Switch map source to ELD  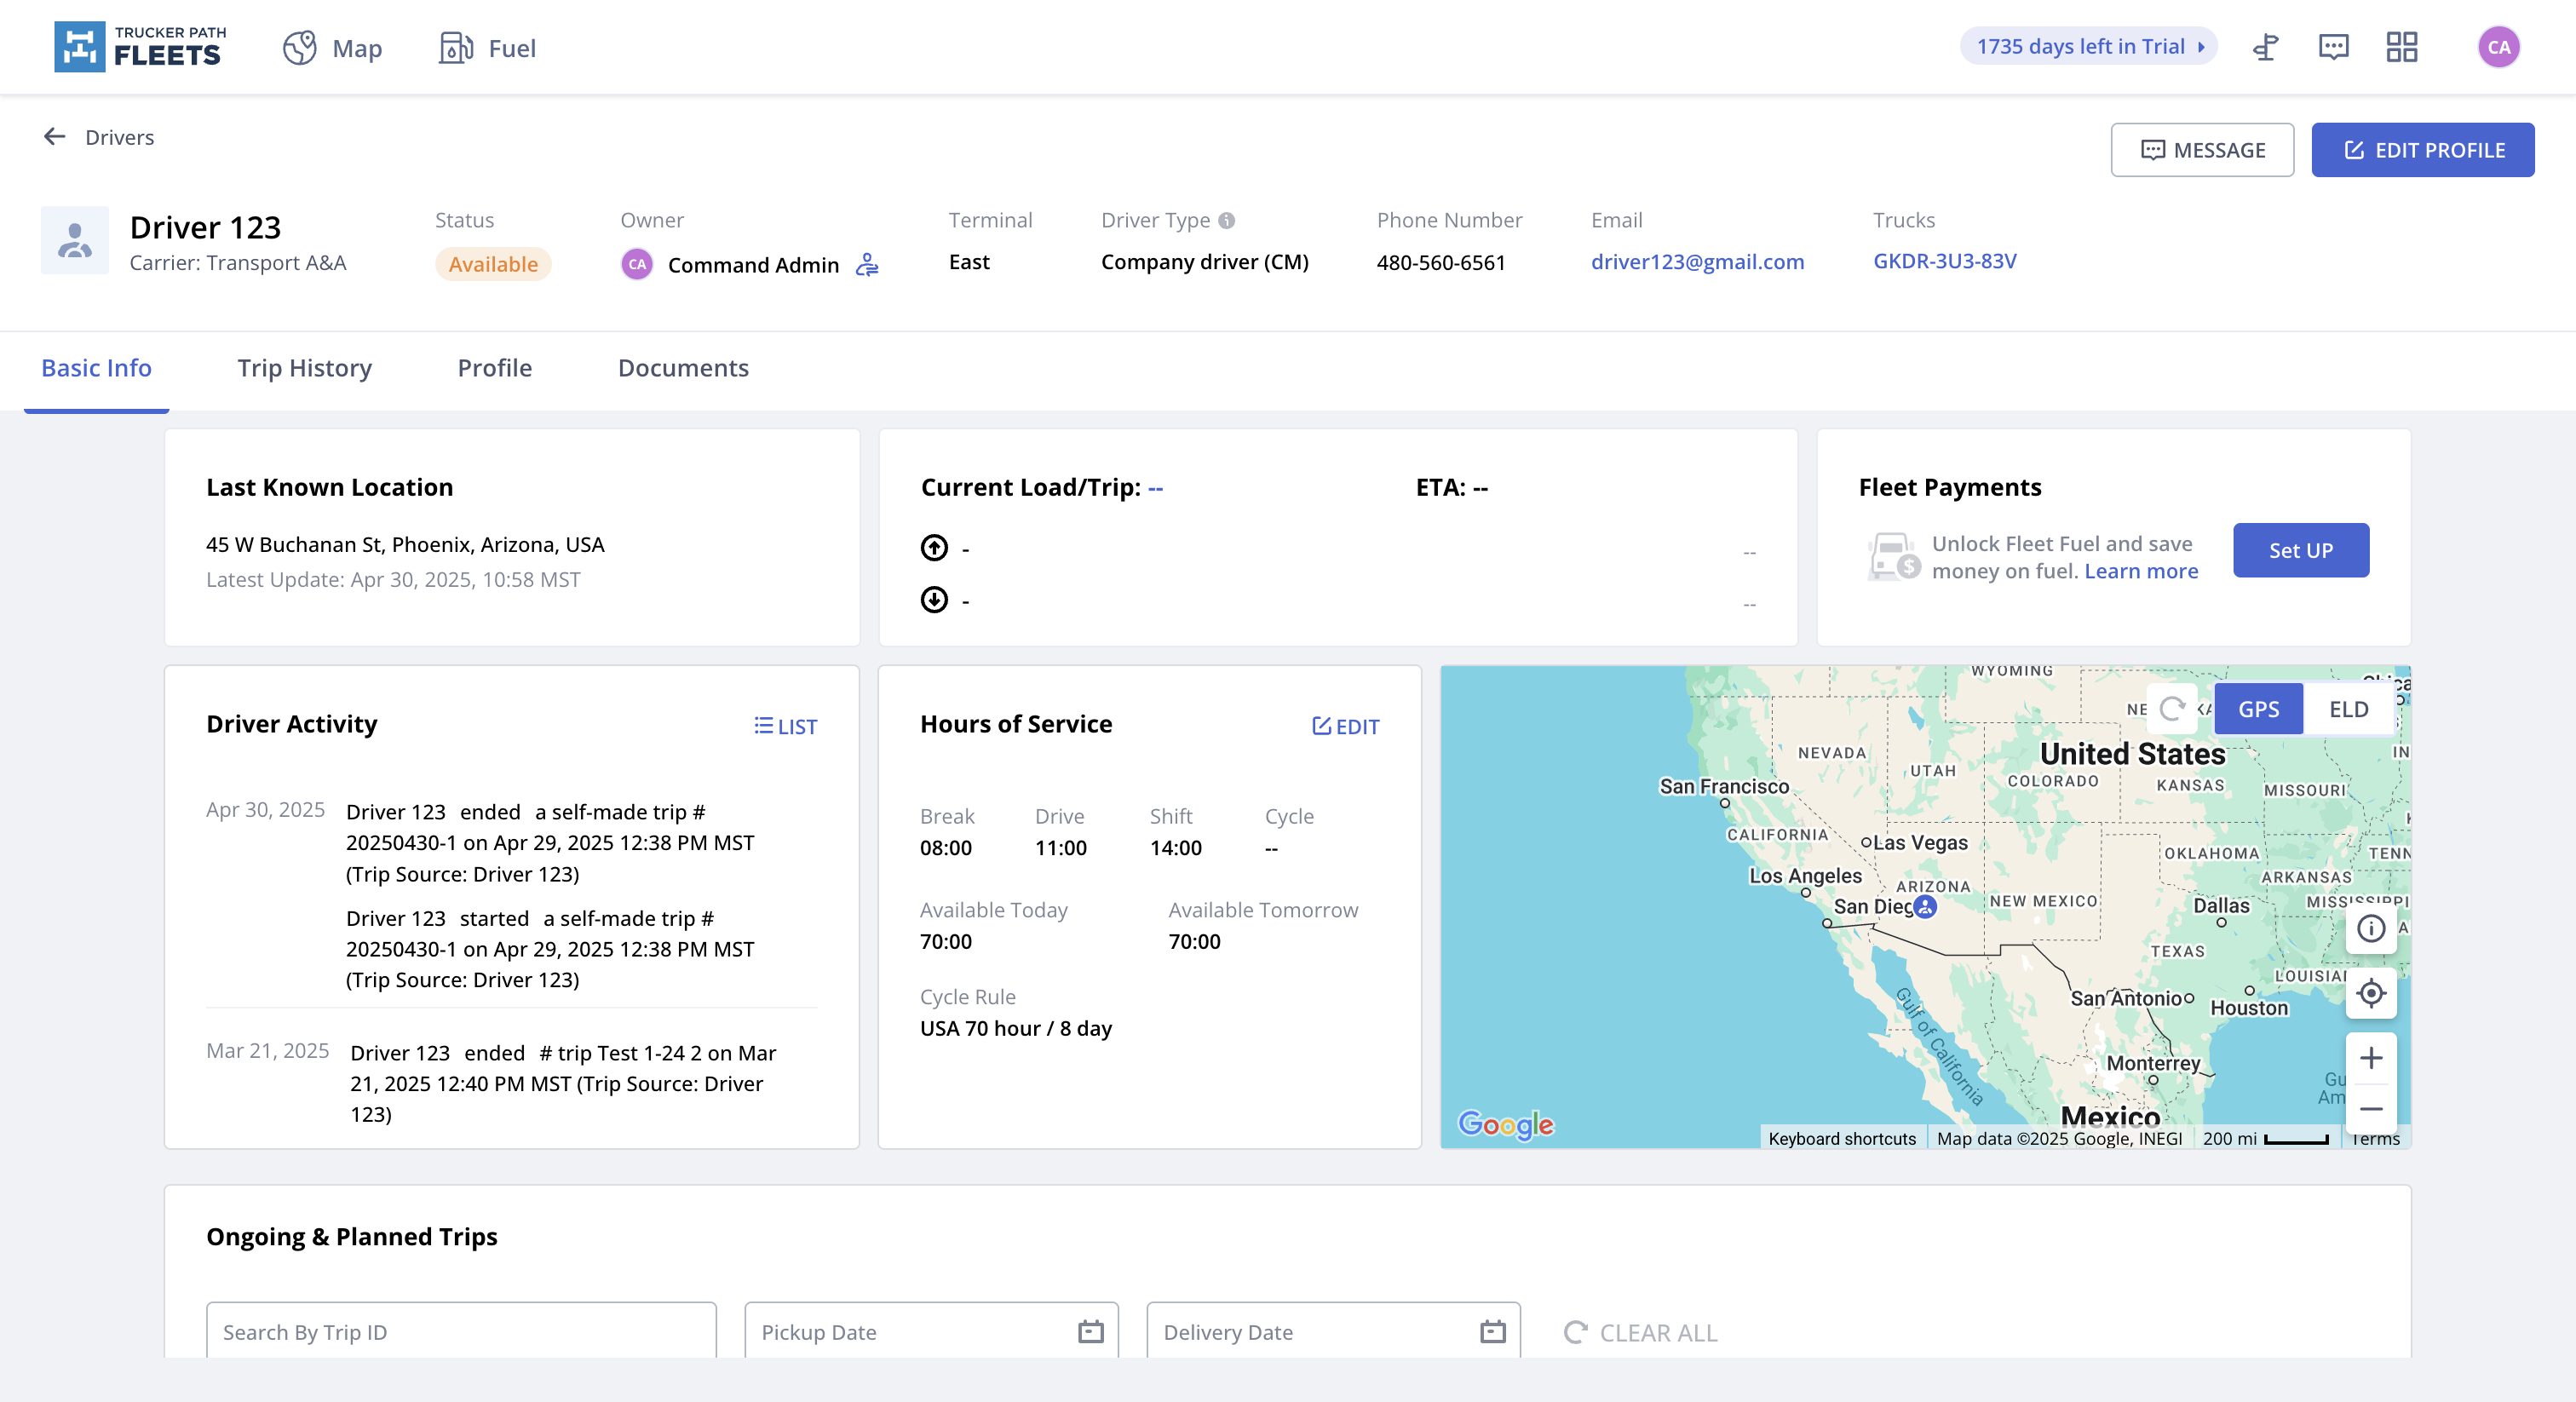pos(2348,709)
